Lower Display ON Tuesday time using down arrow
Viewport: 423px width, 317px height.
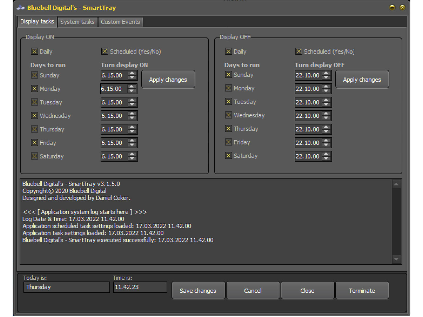pos(132,104)
